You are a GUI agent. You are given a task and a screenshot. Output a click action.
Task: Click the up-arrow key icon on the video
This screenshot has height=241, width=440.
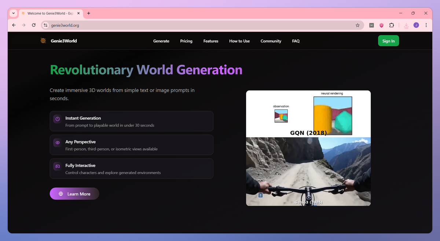260,196
